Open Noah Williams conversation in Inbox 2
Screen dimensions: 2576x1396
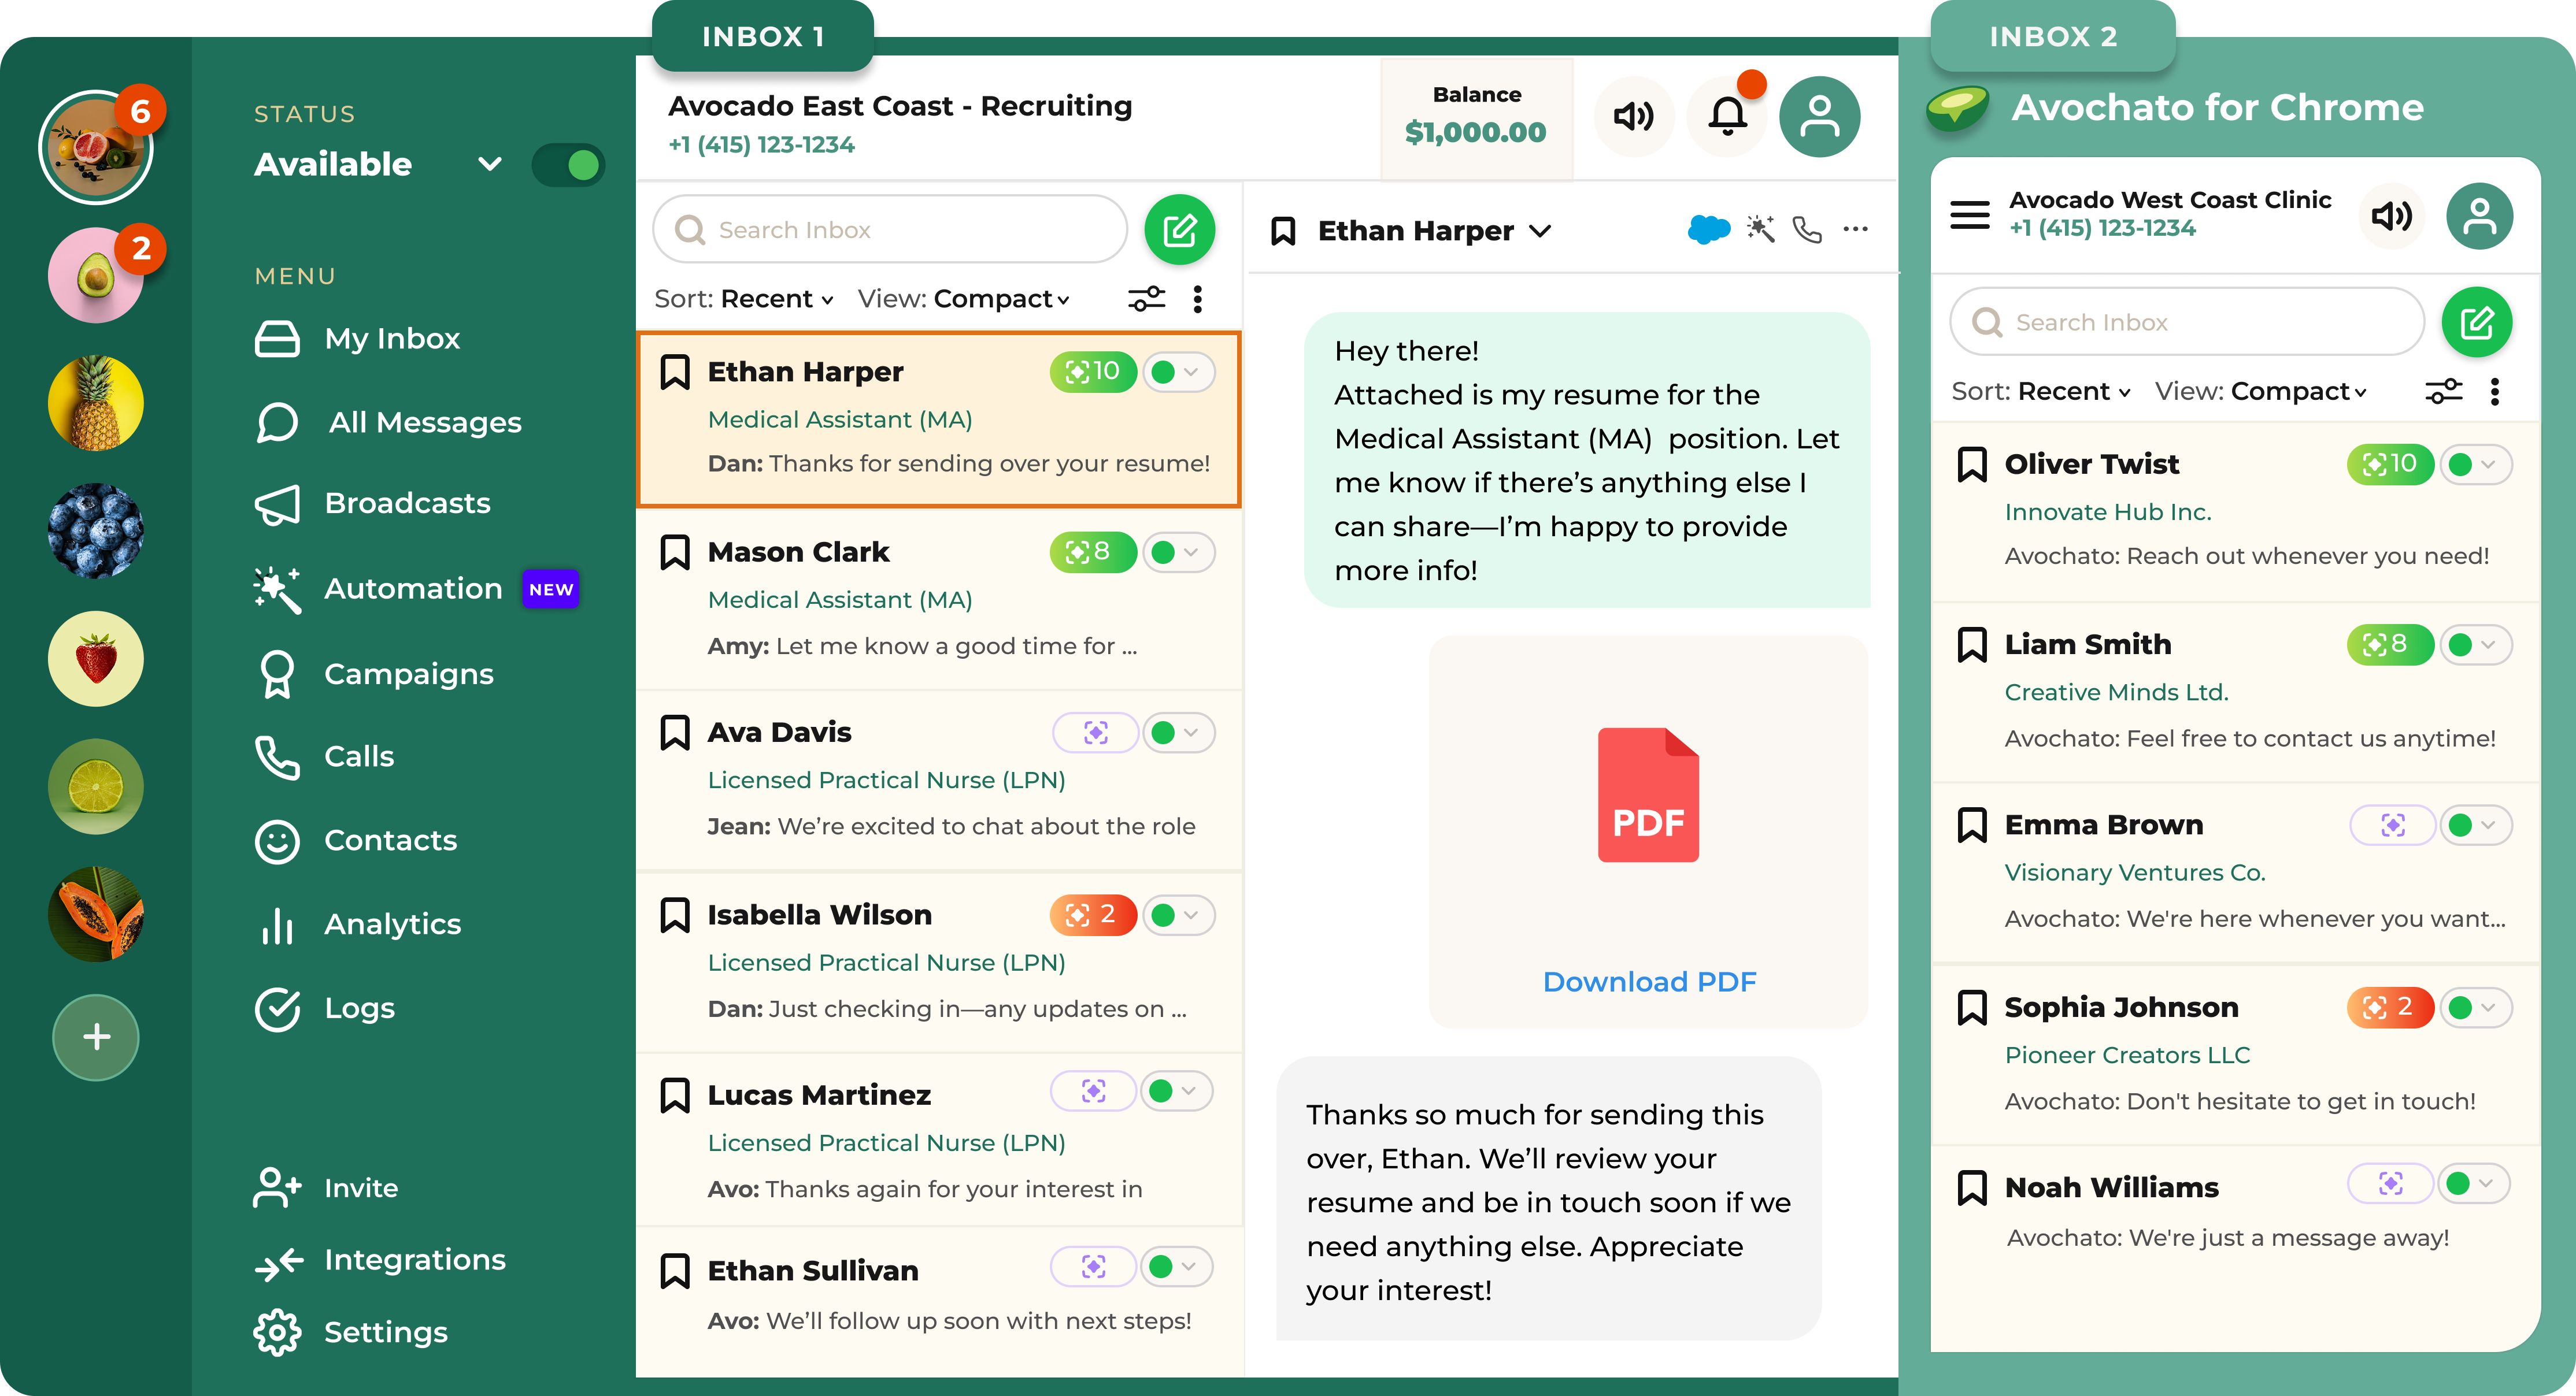pyautogui.click(x=2235, y=1211)
